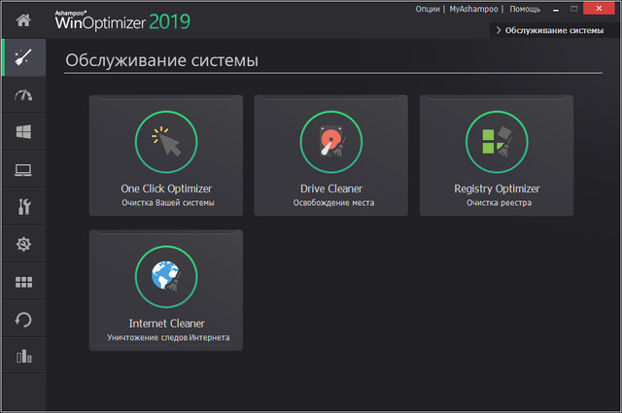Open Internet Cleaner tile
622x413 pixels.
point(166,290)
